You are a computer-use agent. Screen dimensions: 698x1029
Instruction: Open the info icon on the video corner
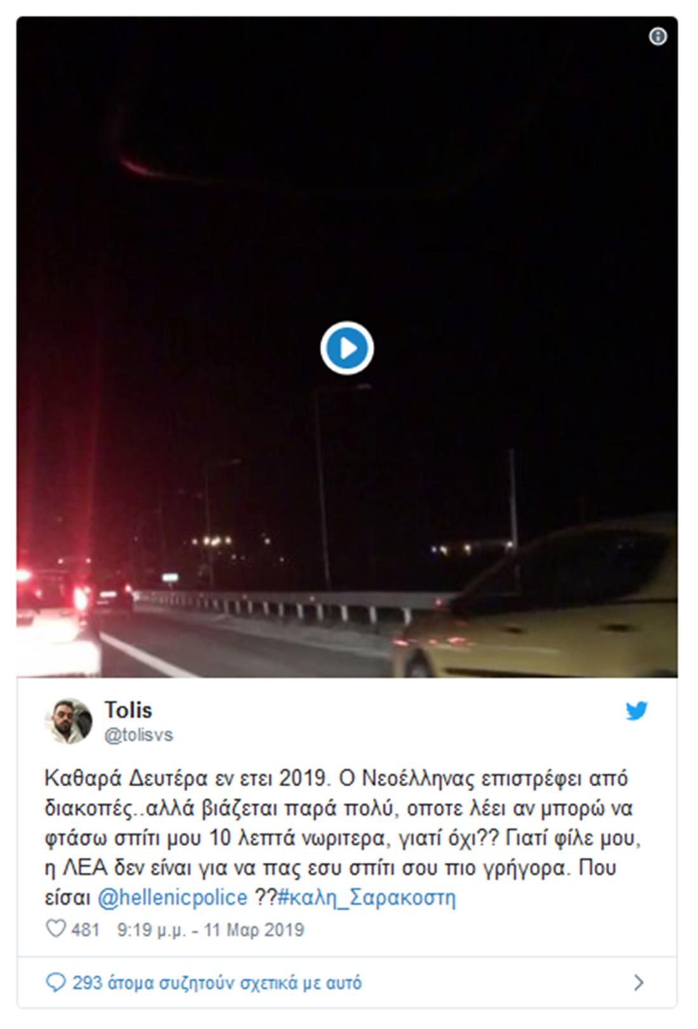[658, 37]
